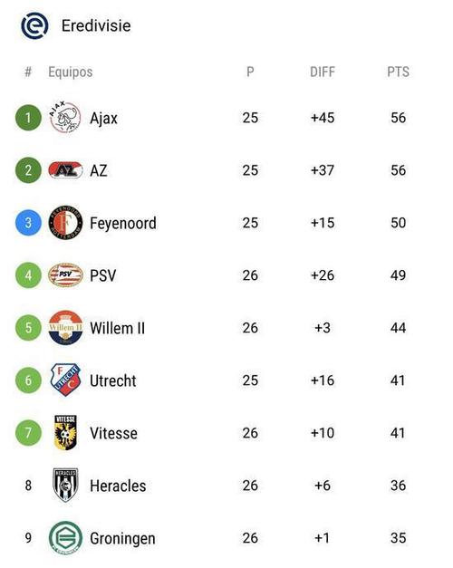Screen dimensions: 453x568
Task: Click the Eredivisie league title
Action: coord(96,25)
